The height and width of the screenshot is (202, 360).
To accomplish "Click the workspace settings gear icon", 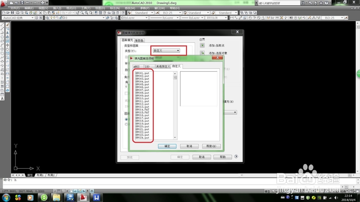I will 36,18.
